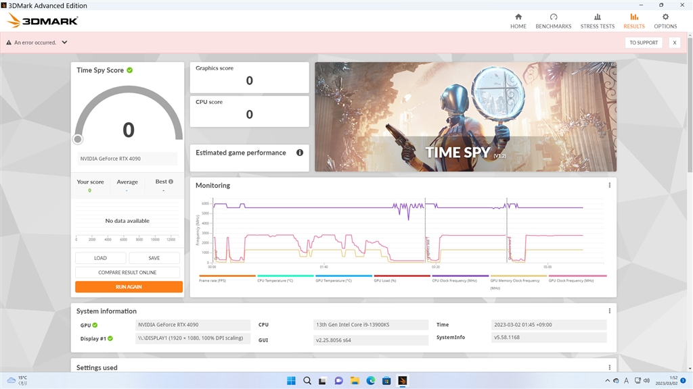Click 3DMark taskbar icon
This screenshot has width=693, height=389.
click(x=402, y=381)
